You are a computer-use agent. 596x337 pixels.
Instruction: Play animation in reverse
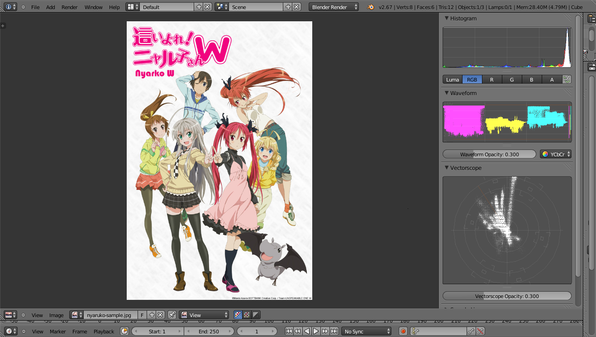(x=307, y=331)
